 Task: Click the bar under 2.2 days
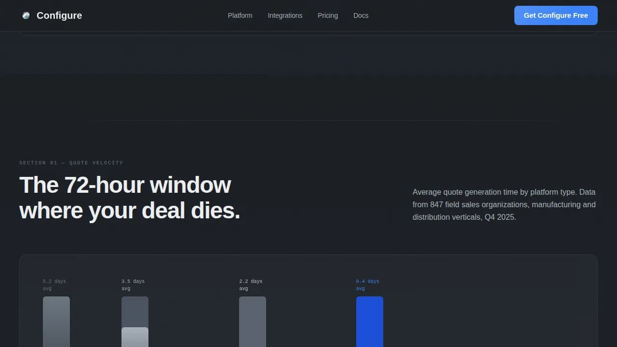pos(253,321)
